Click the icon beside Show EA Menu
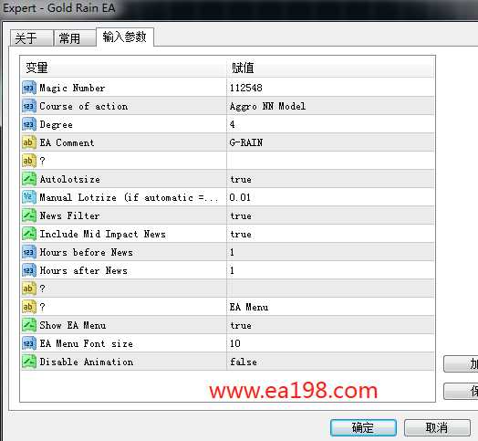 (29, 325)
